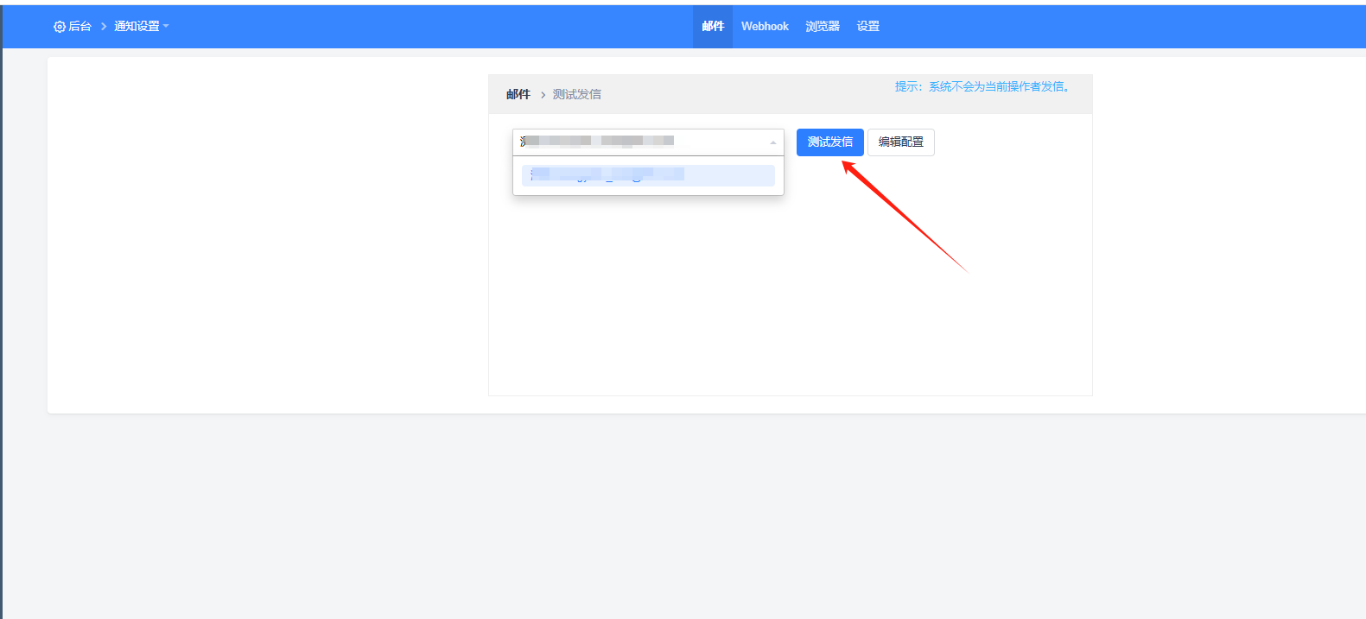Expand the 通知设置 dropdown menu
This screenshot has width=1366, height=619.
tap(142, 27)
